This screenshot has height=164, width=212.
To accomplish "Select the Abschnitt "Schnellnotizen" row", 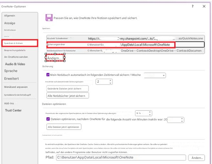I will pyautogui.click(x=125, y=38).
